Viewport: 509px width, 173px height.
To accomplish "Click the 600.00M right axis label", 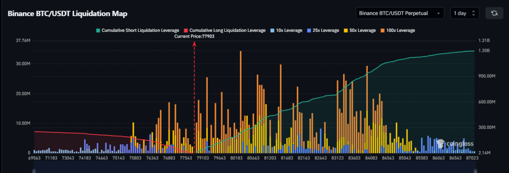I will 487,102.
